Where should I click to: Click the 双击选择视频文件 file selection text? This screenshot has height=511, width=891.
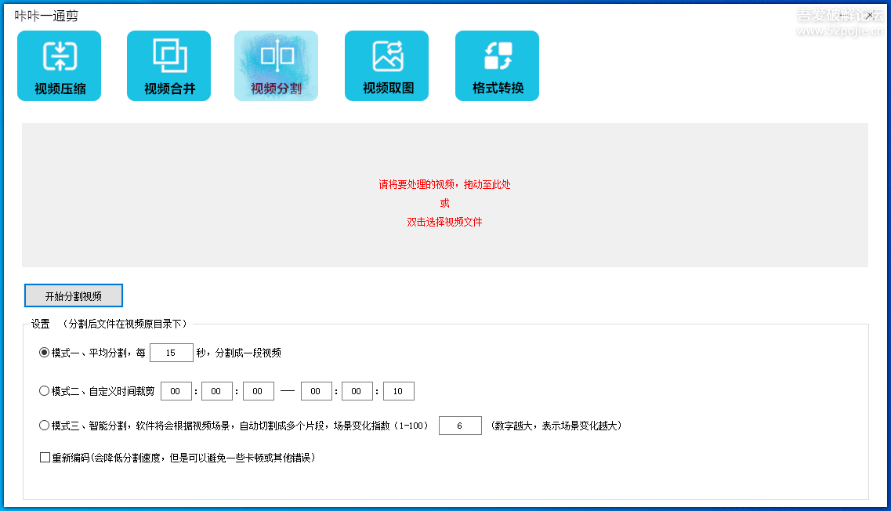444,222
